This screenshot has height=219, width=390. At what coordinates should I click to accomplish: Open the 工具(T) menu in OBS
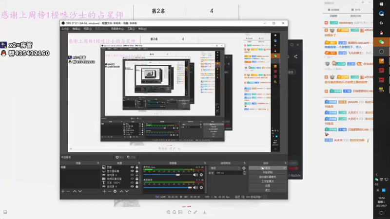coord(131,29)
